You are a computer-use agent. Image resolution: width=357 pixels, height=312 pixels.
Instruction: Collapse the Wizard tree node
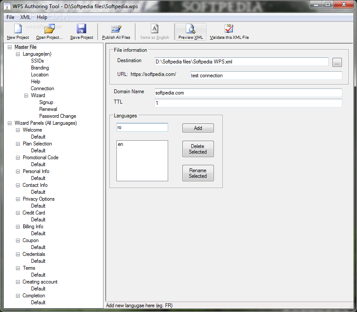(26, 95)
